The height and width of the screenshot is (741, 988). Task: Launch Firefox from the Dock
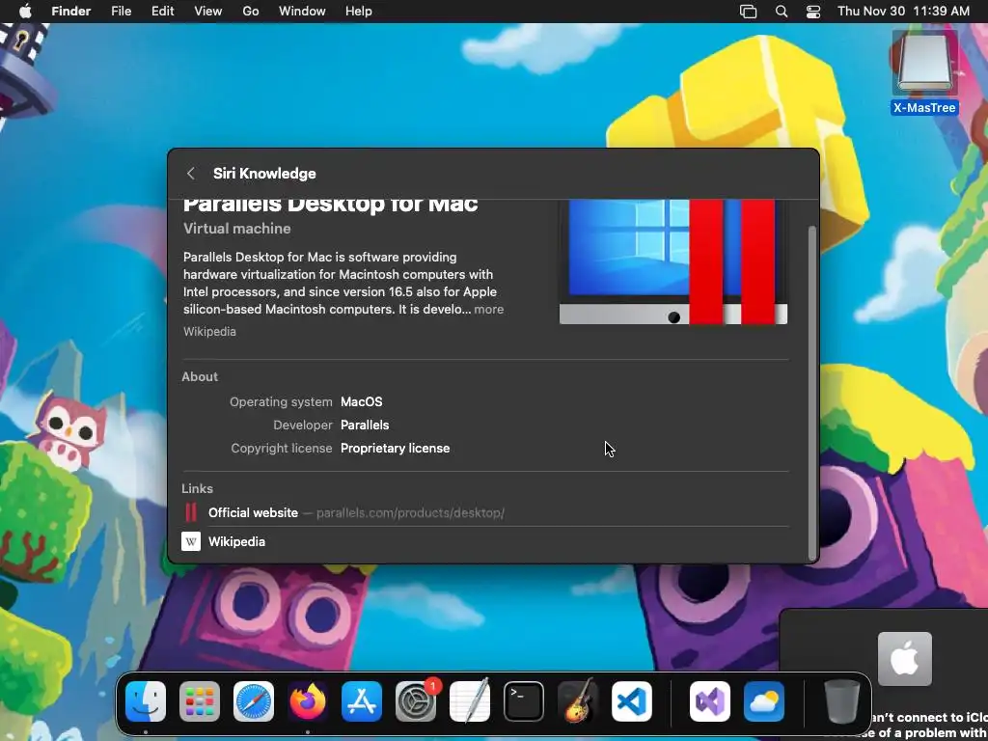pos(308,701)
